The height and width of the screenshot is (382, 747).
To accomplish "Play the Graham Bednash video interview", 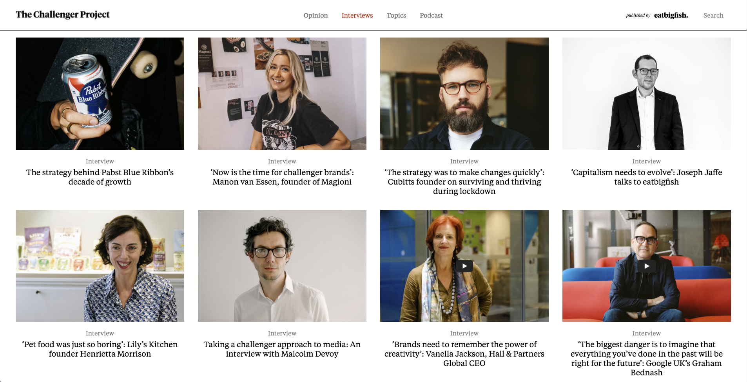I will 646,266.
